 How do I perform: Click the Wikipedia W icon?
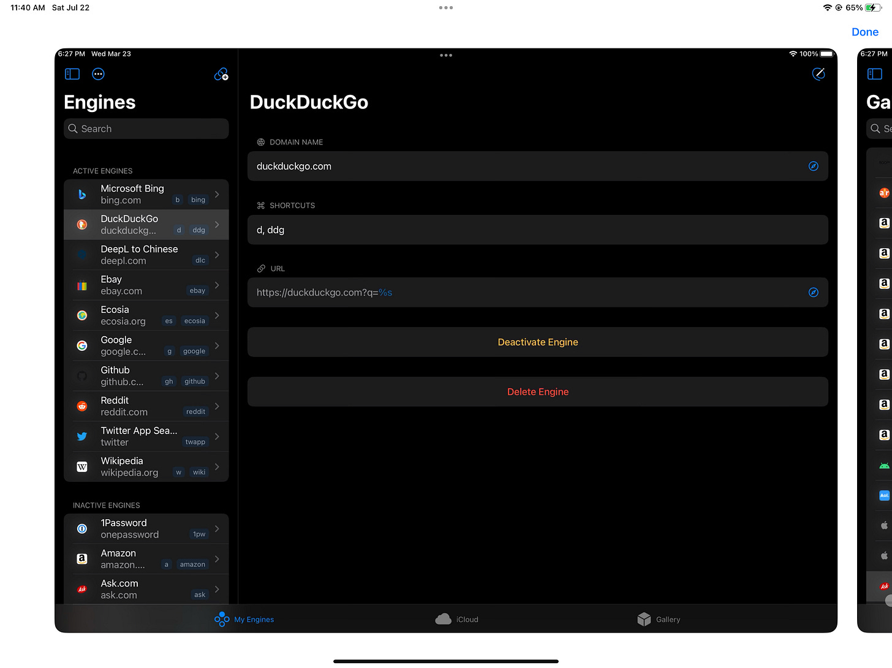point(82,467)
